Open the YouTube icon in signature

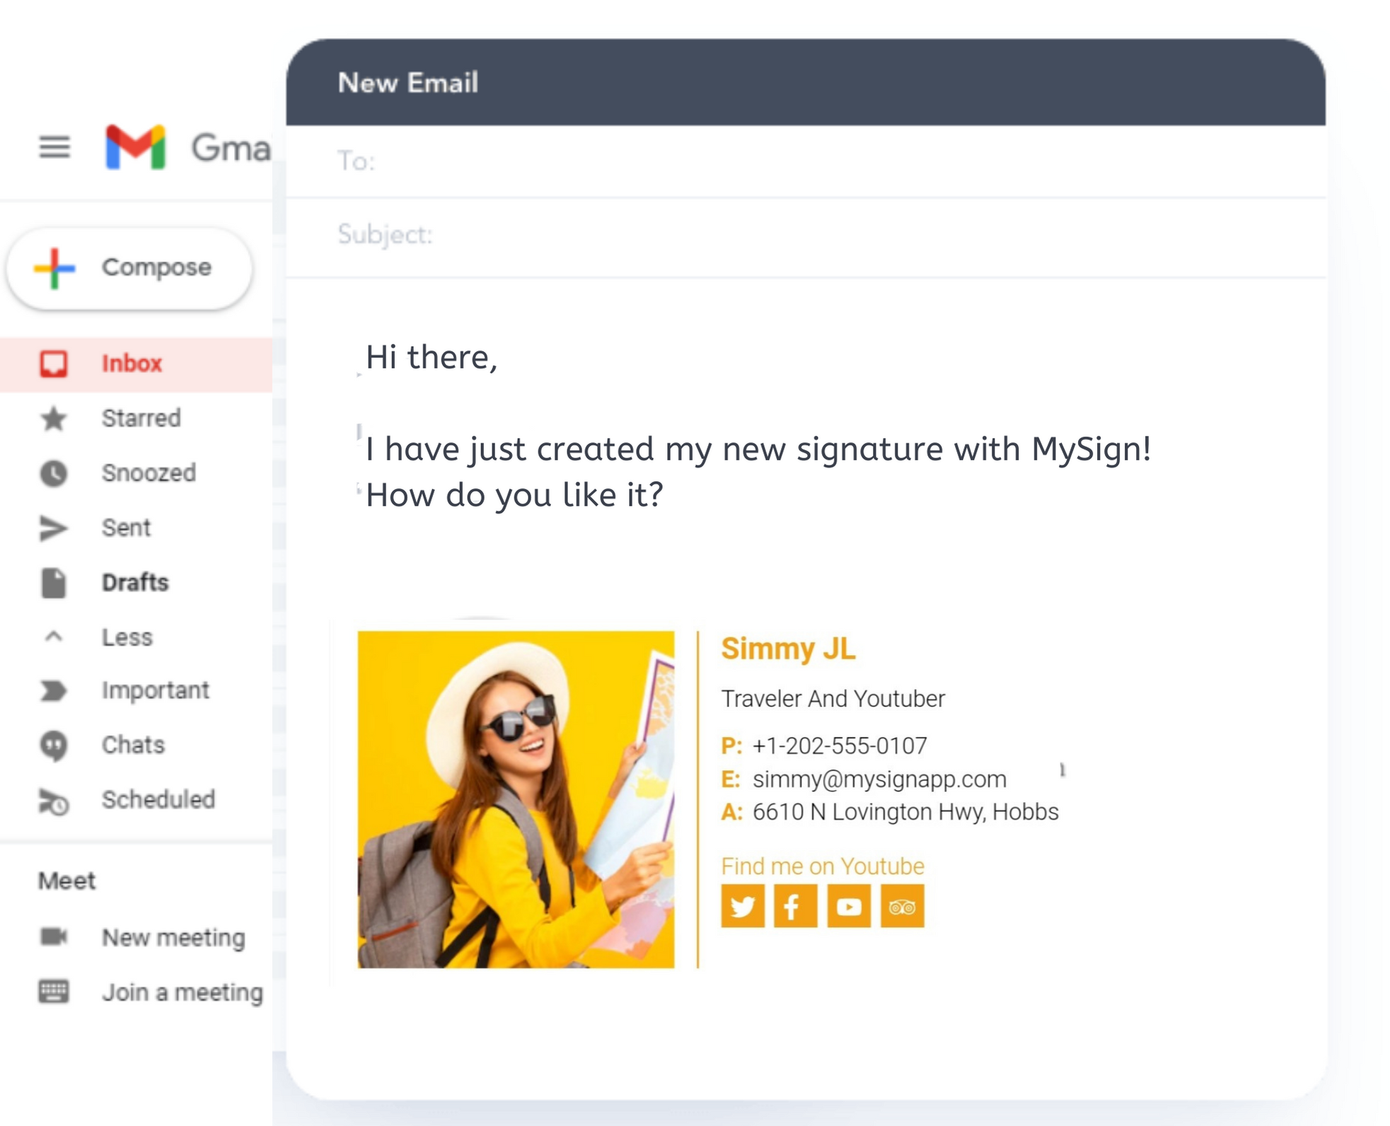pos(848,905)
